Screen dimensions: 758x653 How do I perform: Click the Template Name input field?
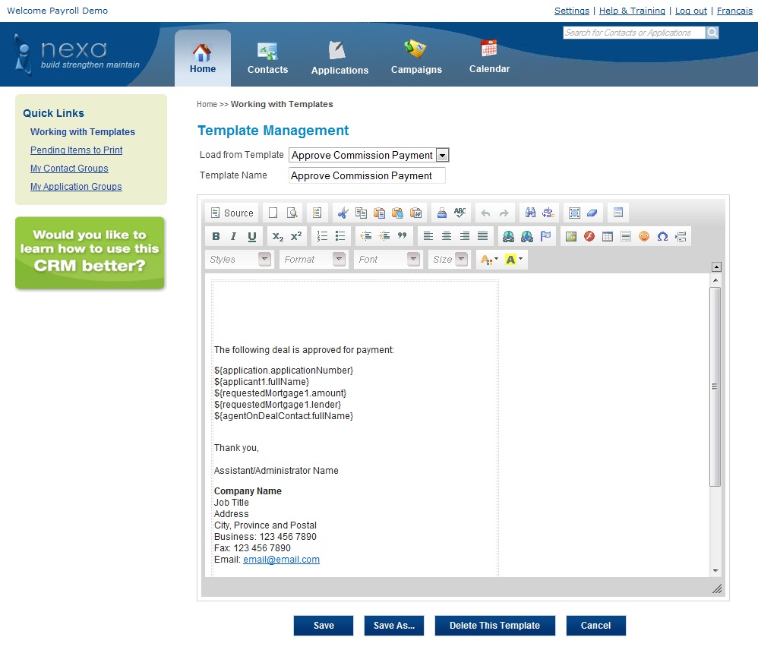367,175
